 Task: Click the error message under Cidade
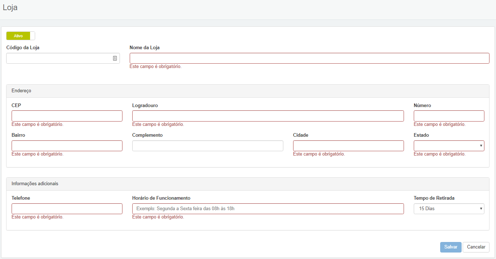319,154
